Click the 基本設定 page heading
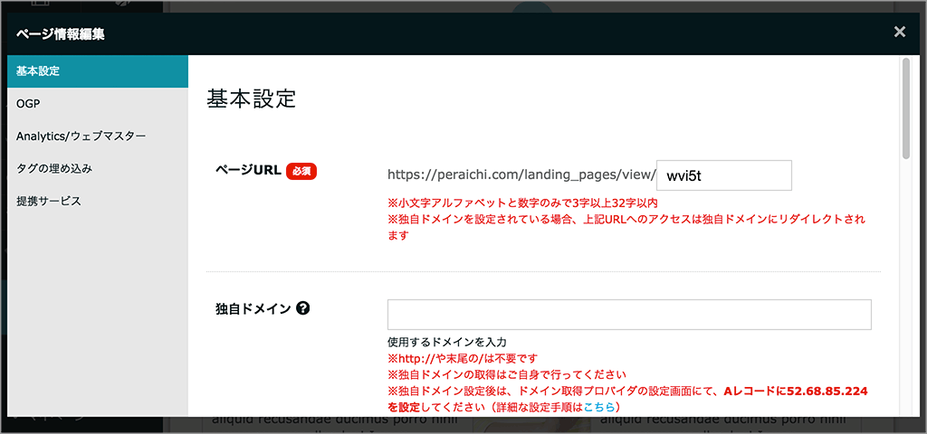The width and height of the screenshot is (927, 434). click(x=251, y=99)
